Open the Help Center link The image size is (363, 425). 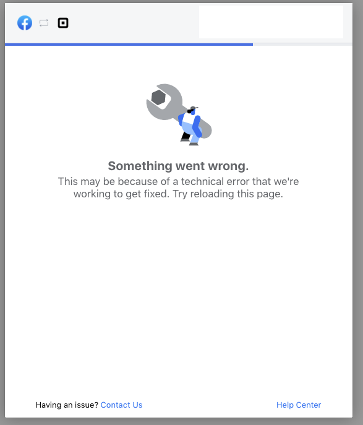(299, 405)
